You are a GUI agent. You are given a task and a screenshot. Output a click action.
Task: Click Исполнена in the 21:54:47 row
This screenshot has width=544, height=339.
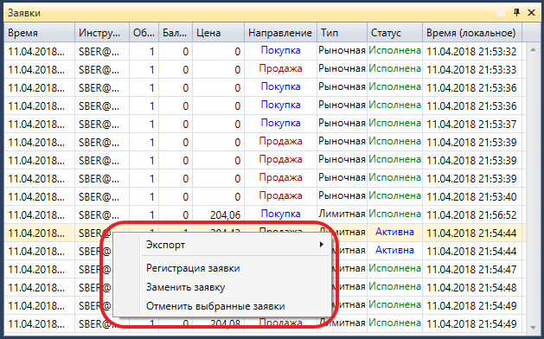(x=395, y=268)
